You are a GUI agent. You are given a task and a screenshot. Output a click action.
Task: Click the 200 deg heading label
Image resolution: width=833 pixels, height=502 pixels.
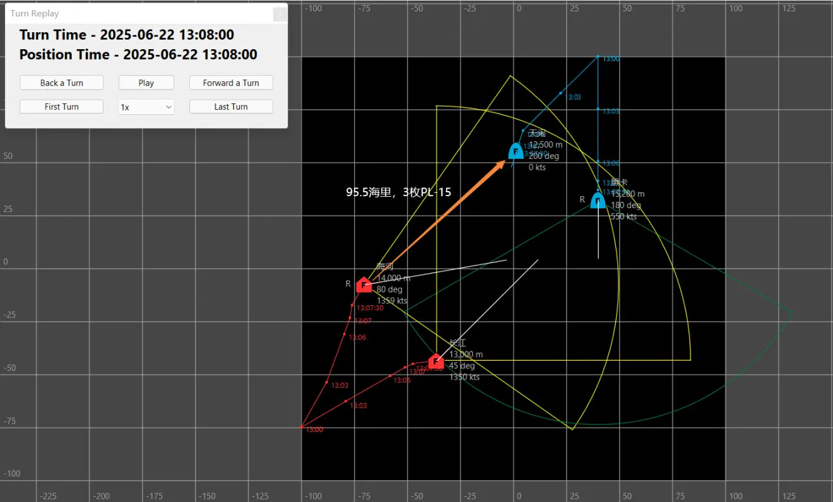click(x=544, y=156)
